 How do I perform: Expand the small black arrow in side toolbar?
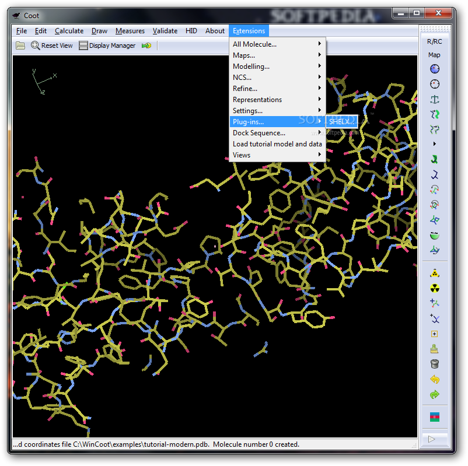coord(435,144)
